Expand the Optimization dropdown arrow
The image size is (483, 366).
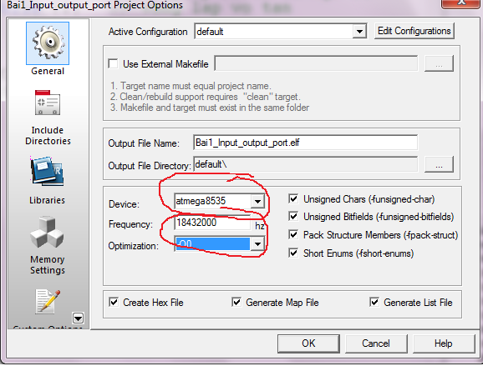click(257, 244)
